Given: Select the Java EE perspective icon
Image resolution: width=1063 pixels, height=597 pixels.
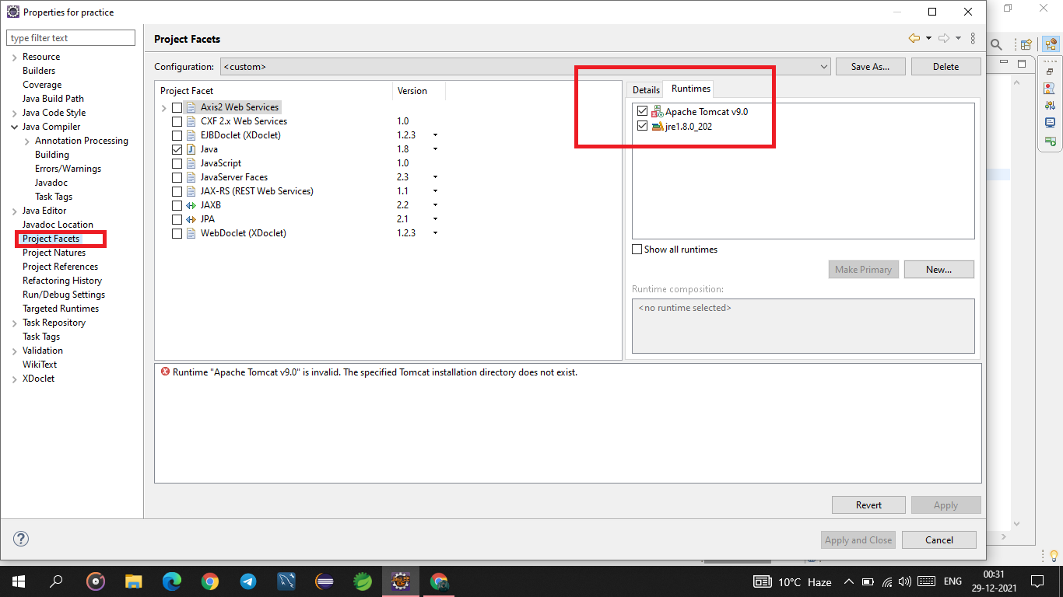Looking at the screenshot, I should coord(1051,44).
